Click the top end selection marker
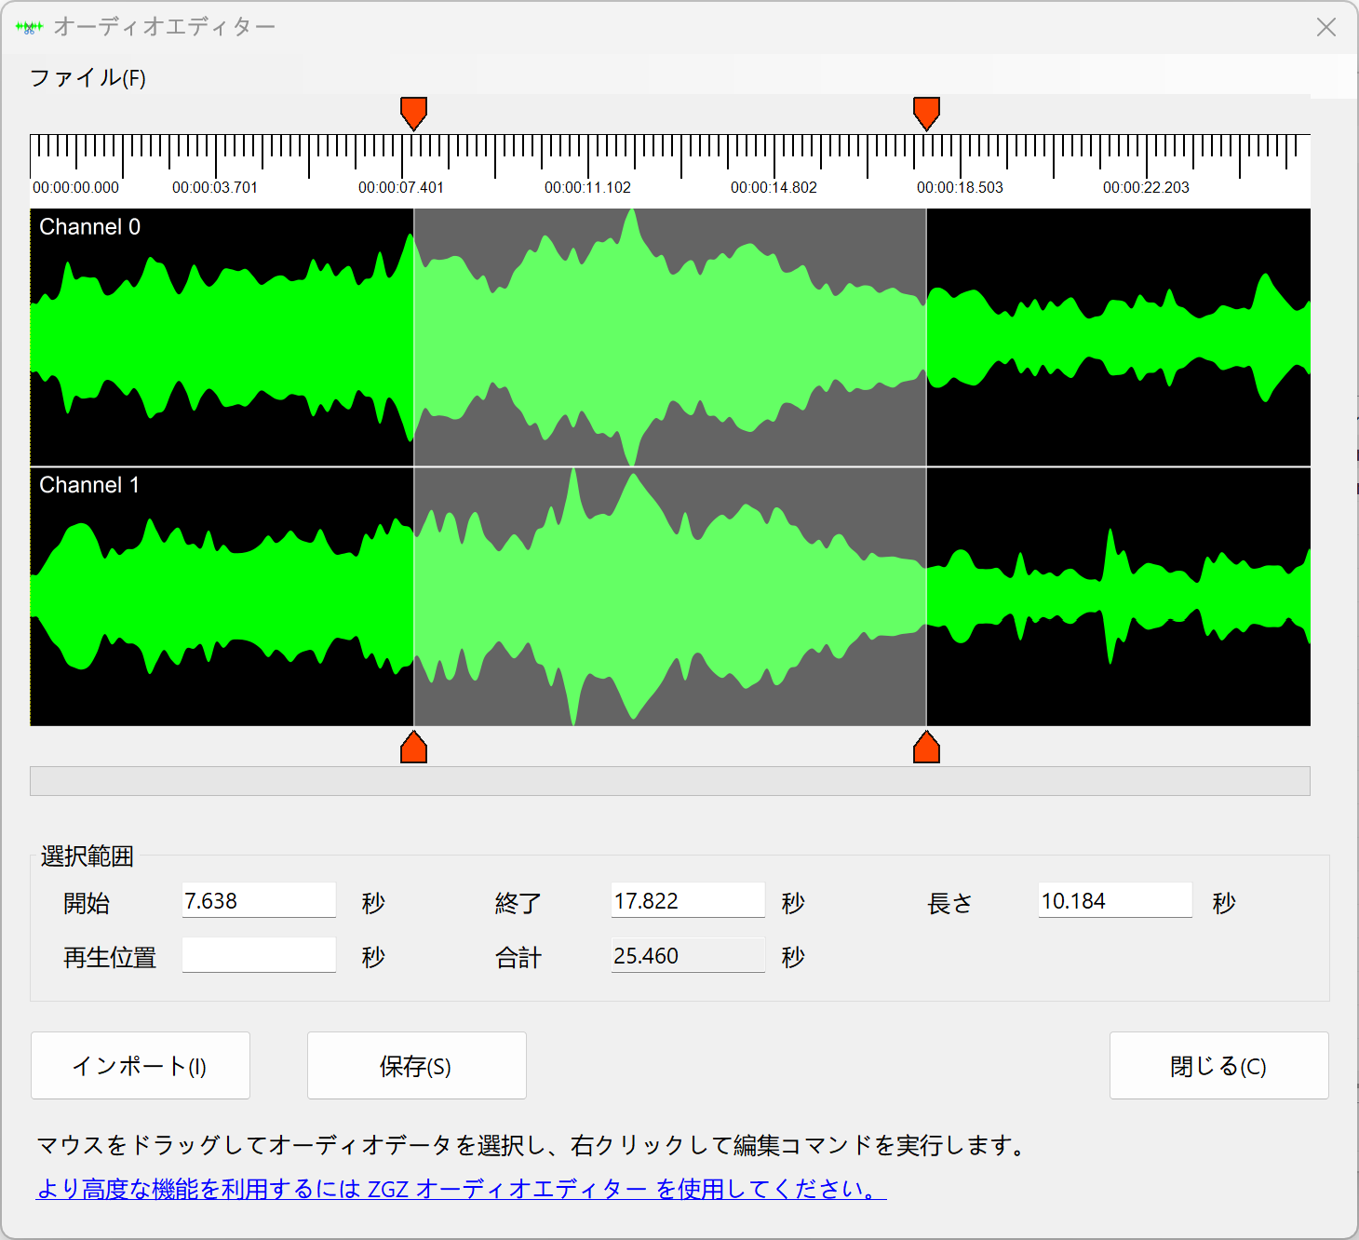The width and height of the screenshot is (1359, 1240). [926, 113]
